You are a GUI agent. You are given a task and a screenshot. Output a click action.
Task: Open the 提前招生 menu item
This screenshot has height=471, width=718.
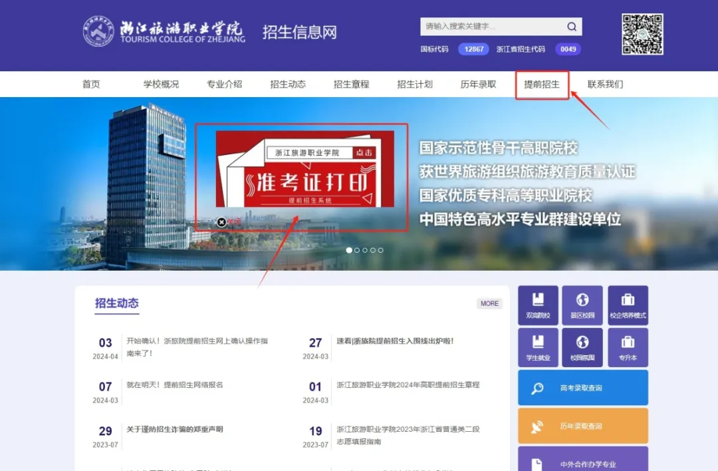(x=542, y=84)
